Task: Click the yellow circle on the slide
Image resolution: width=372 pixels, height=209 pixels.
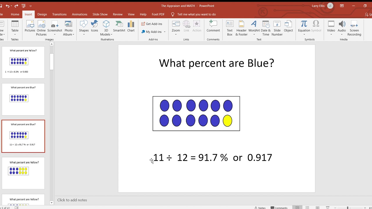Action: (227, 121)
